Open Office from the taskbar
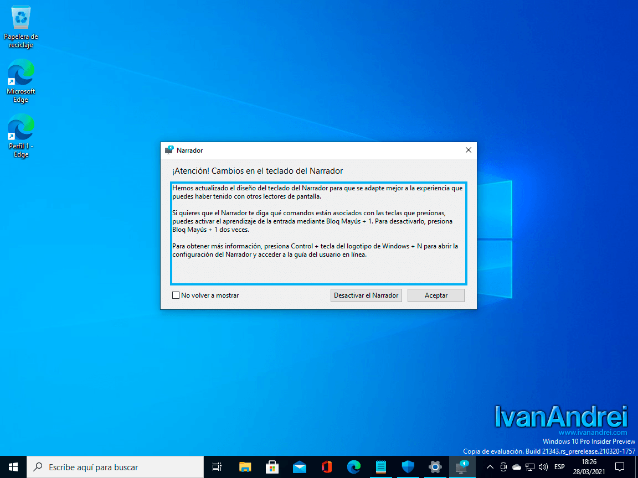This screenshot has height=478, width=638. tap(327, 467)
